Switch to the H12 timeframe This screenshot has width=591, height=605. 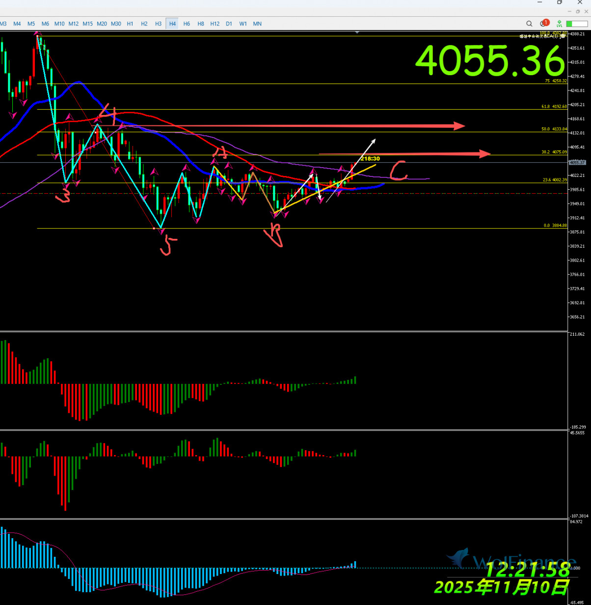215,24
